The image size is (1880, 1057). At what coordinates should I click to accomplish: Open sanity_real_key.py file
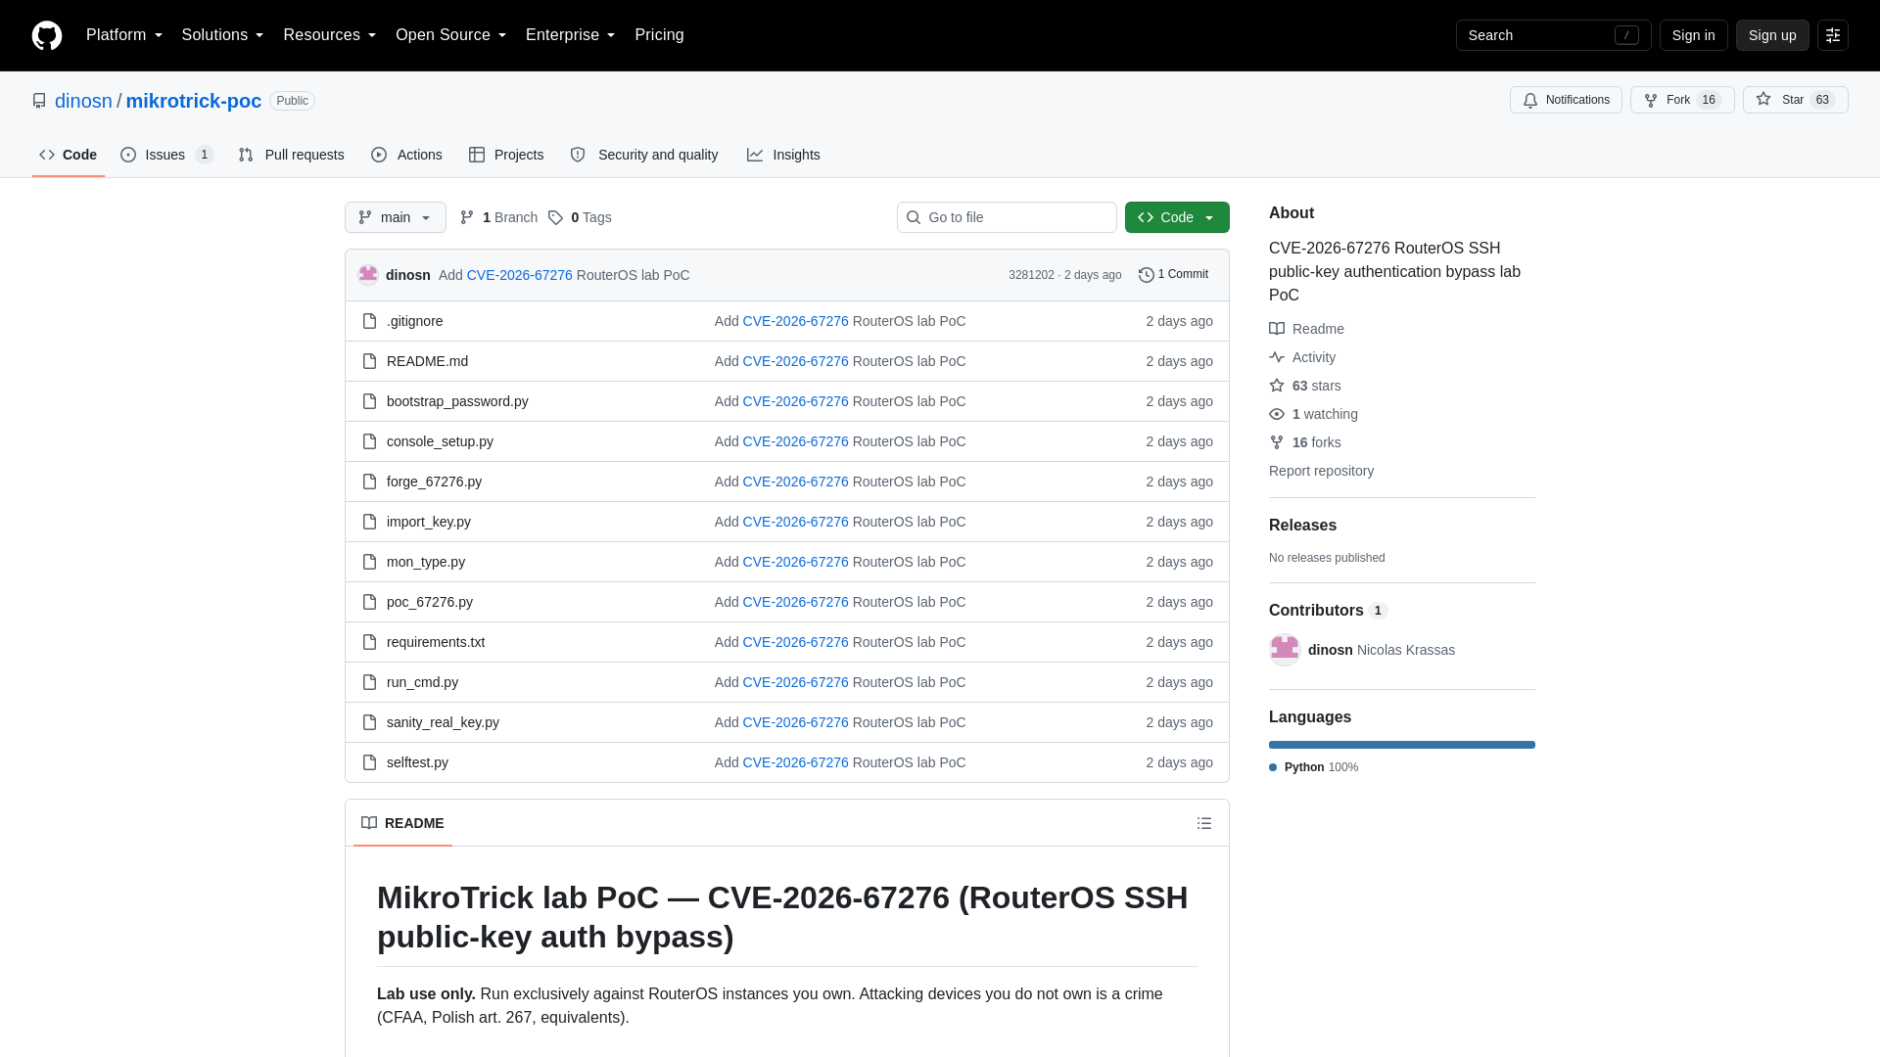click(x=443, y=722)
